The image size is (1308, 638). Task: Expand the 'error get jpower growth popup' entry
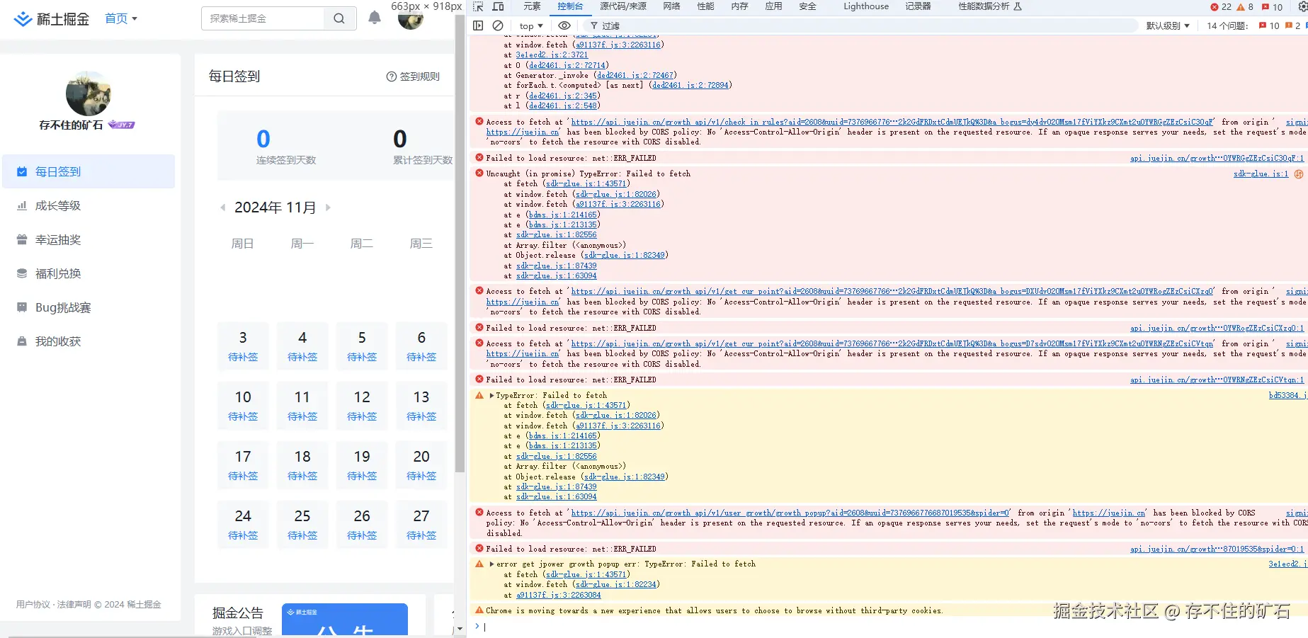492,564
